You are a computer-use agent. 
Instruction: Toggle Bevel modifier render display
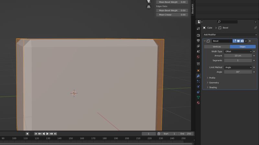[x=242, y=41]
